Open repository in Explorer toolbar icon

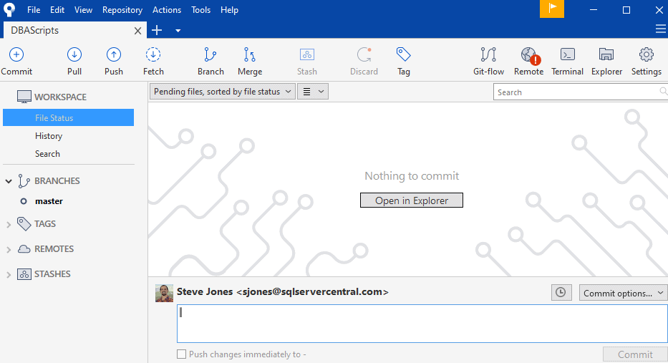606,54
